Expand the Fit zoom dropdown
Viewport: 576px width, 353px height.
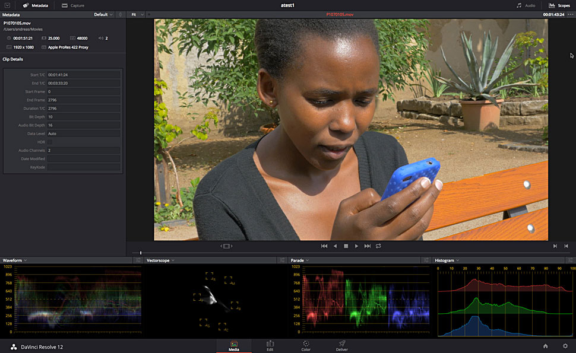(136, 14)
